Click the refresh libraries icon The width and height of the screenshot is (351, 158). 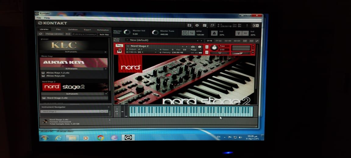point(41,34)
